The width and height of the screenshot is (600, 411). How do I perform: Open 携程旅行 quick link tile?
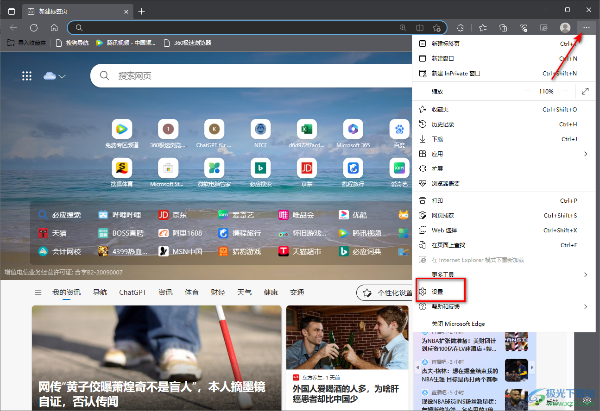pyautogui.click(x=354, y=173)
